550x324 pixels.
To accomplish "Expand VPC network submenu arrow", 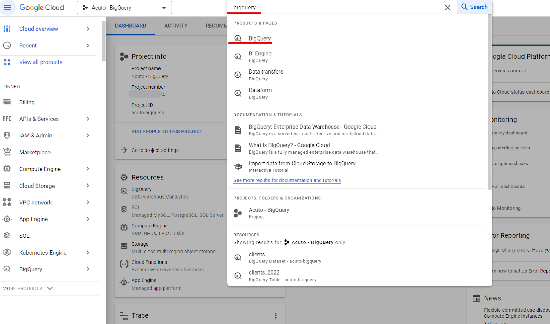I will click(x=88, y=202).
